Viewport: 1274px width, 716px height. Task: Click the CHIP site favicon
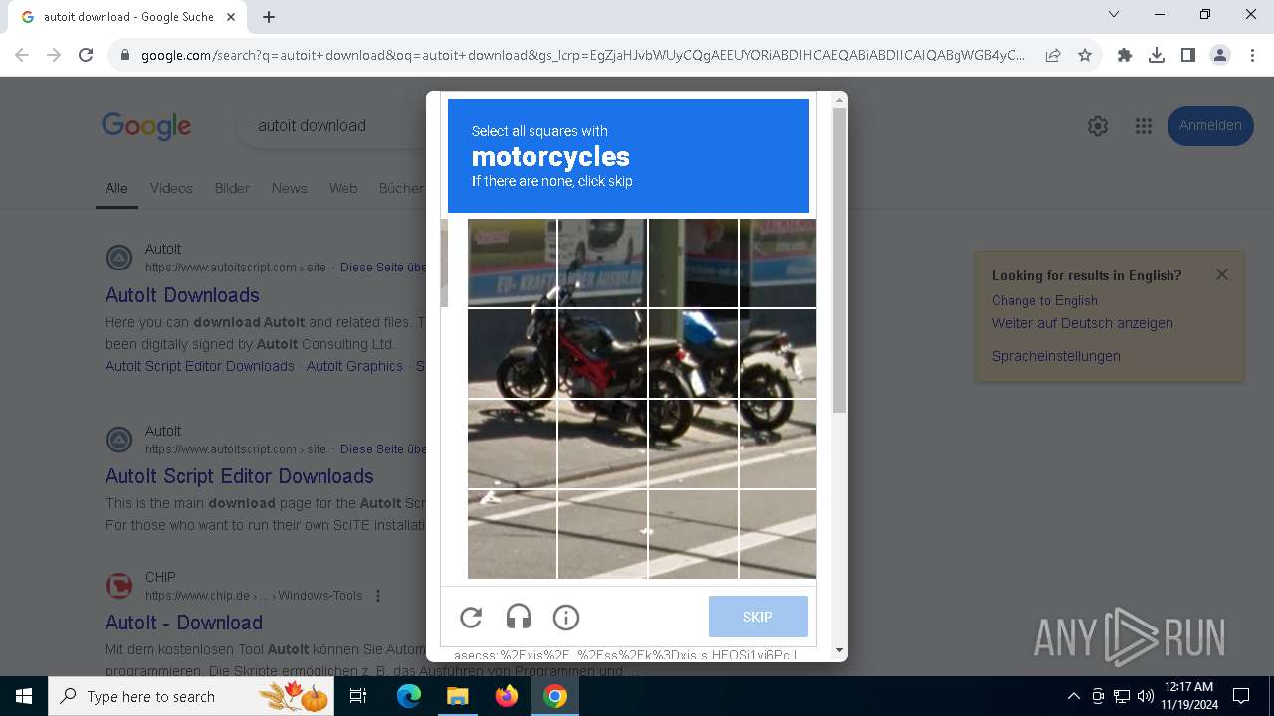click(119, 586)
